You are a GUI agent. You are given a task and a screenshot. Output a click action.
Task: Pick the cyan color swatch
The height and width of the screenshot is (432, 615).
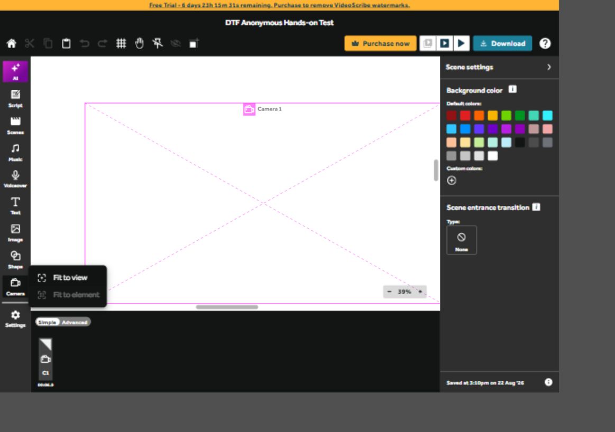click(547, 116)
